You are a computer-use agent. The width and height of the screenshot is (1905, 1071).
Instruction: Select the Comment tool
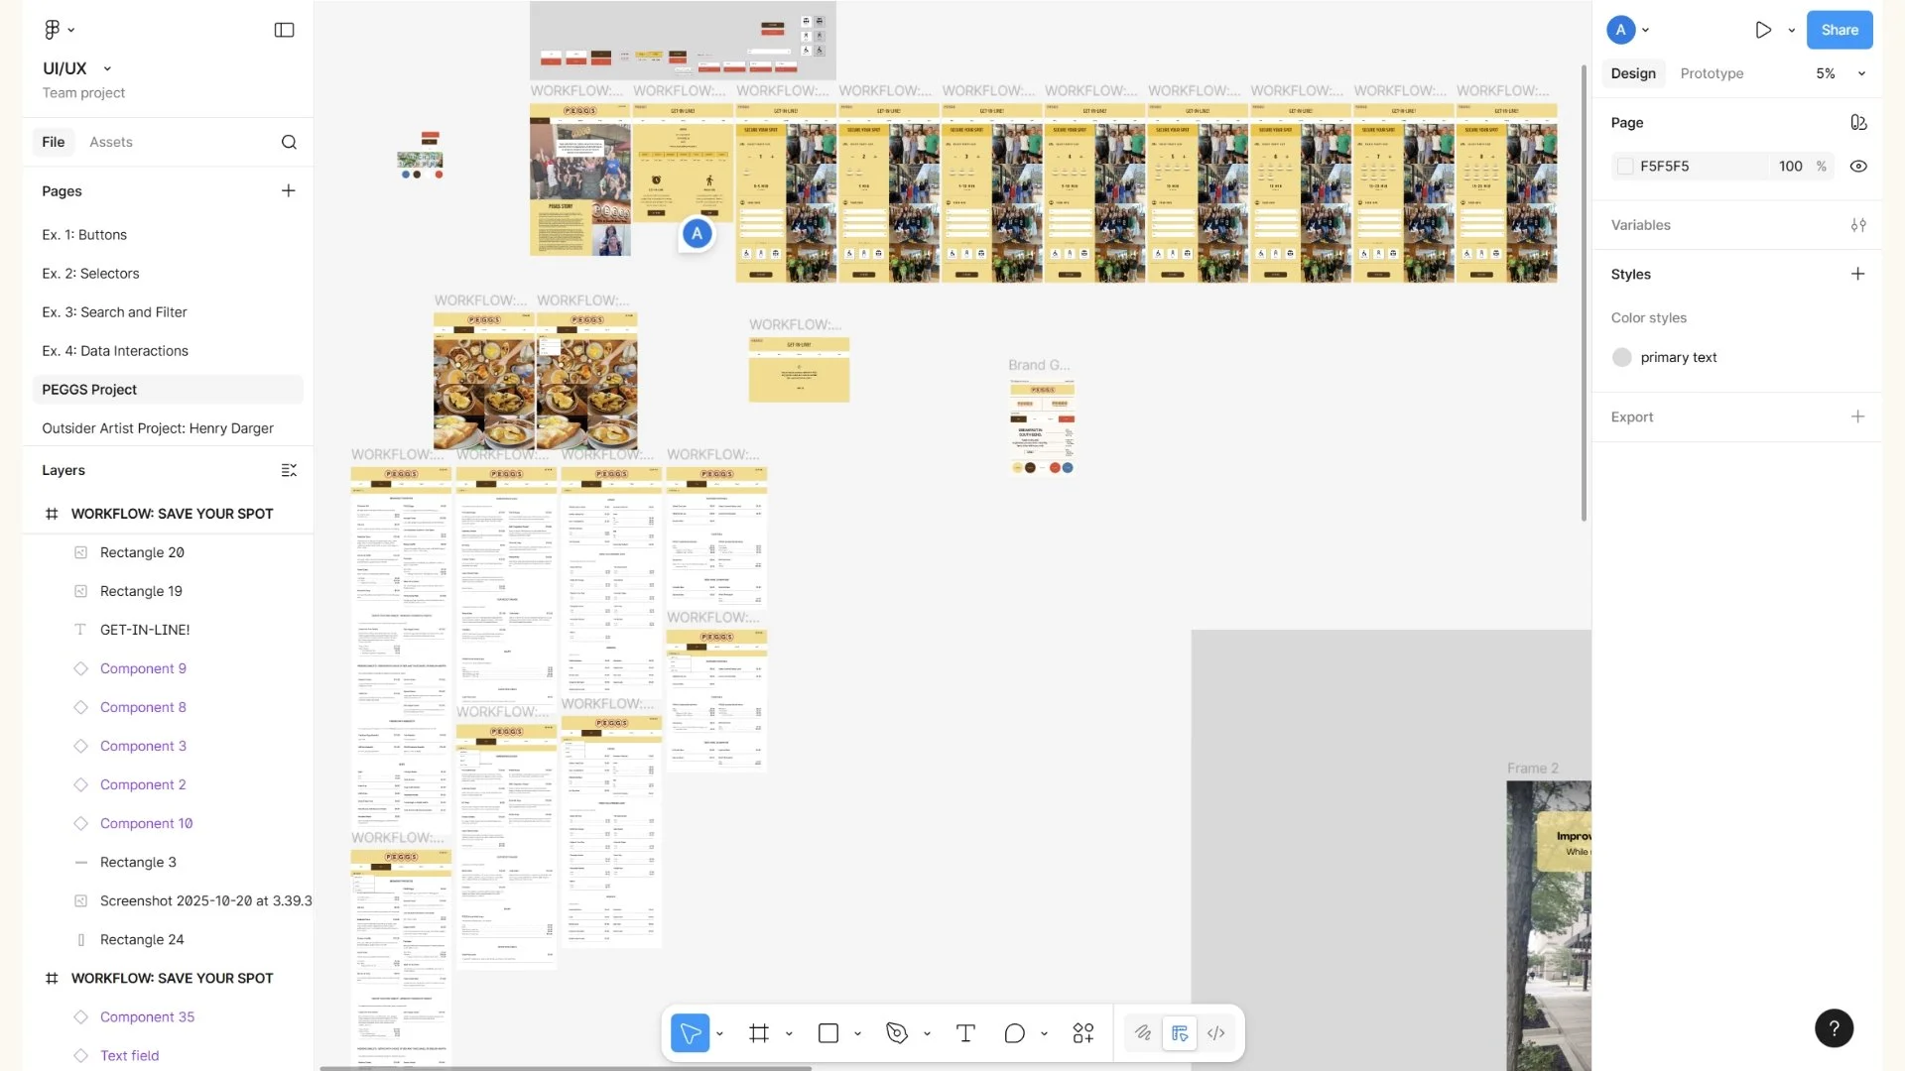tap(1014, 1033)
